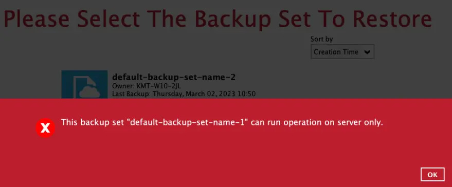Click the Owner KMT-W10-2JL line
452x187 pixels.
[147, 86]
